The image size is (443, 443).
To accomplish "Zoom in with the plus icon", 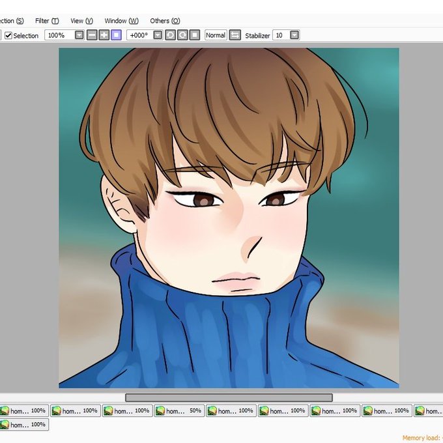I will (x=104, y=35).
